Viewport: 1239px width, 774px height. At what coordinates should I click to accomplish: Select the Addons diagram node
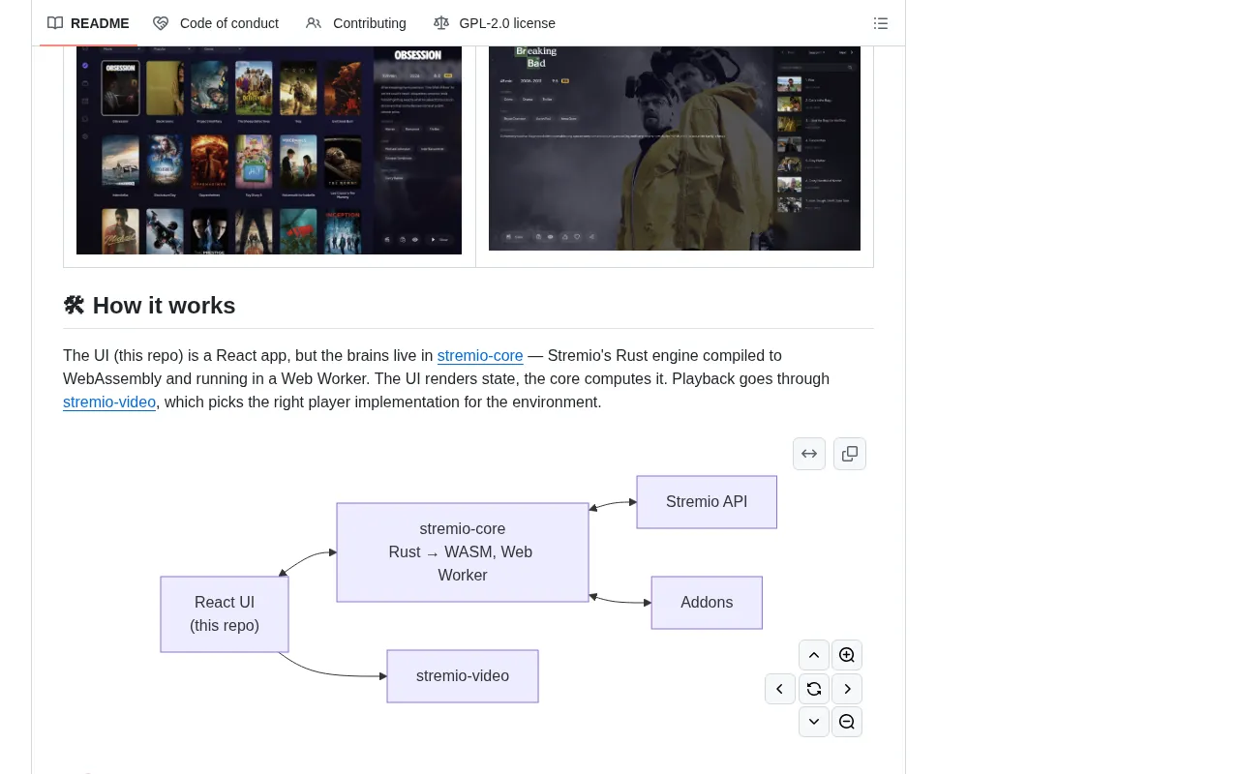[707, 603]
